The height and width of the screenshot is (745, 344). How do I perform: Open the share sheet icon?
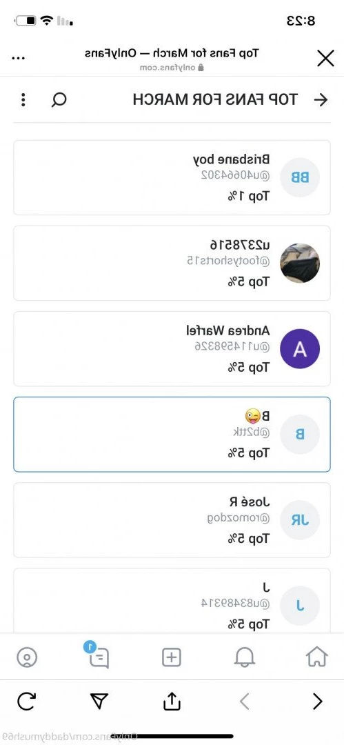point(172,701)
